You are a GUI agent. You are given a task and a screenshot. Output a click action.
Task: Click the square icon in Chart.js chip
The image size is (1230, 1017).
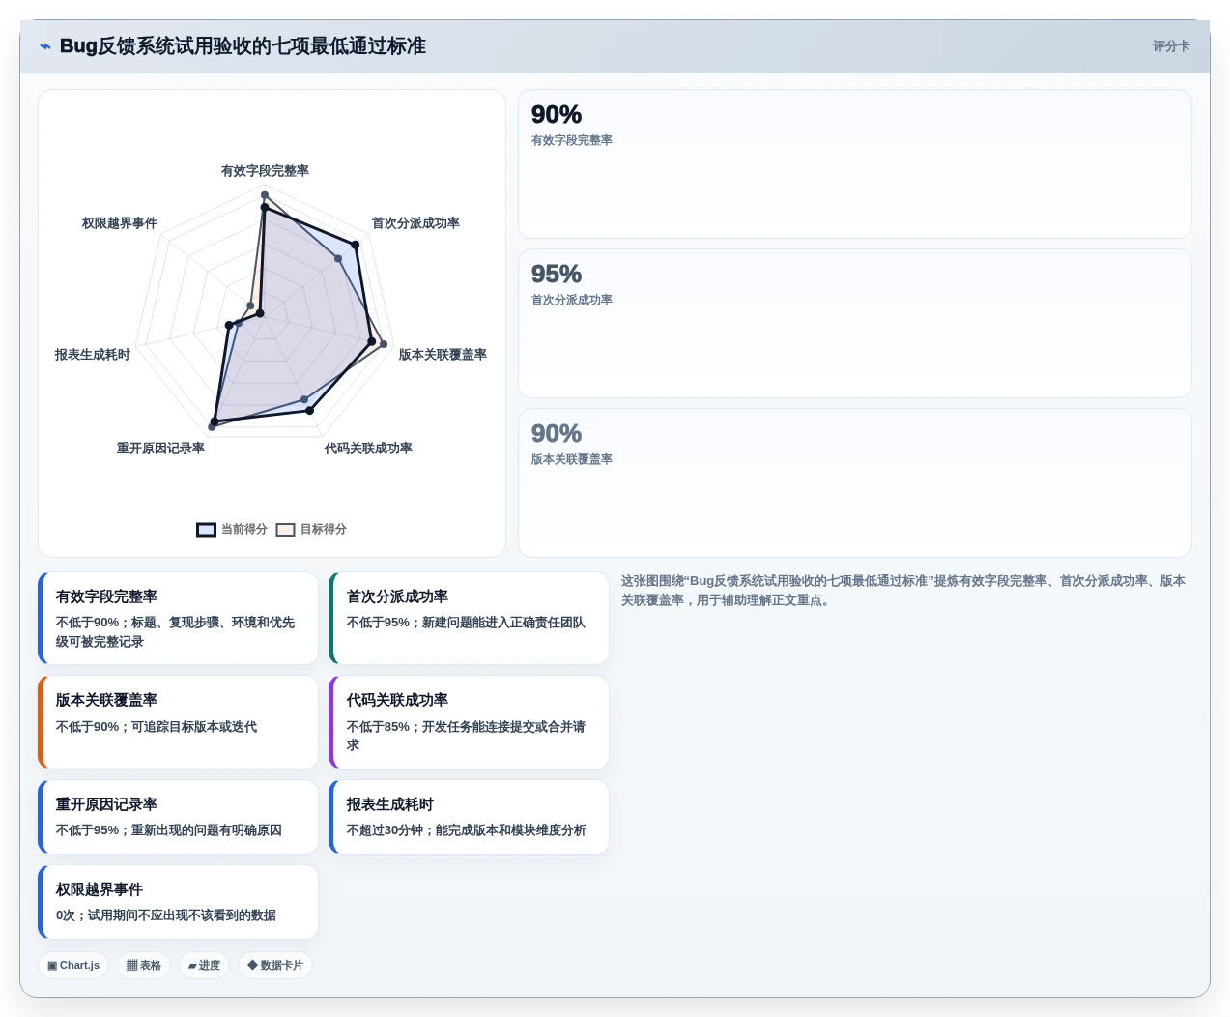tap(52, 966)
